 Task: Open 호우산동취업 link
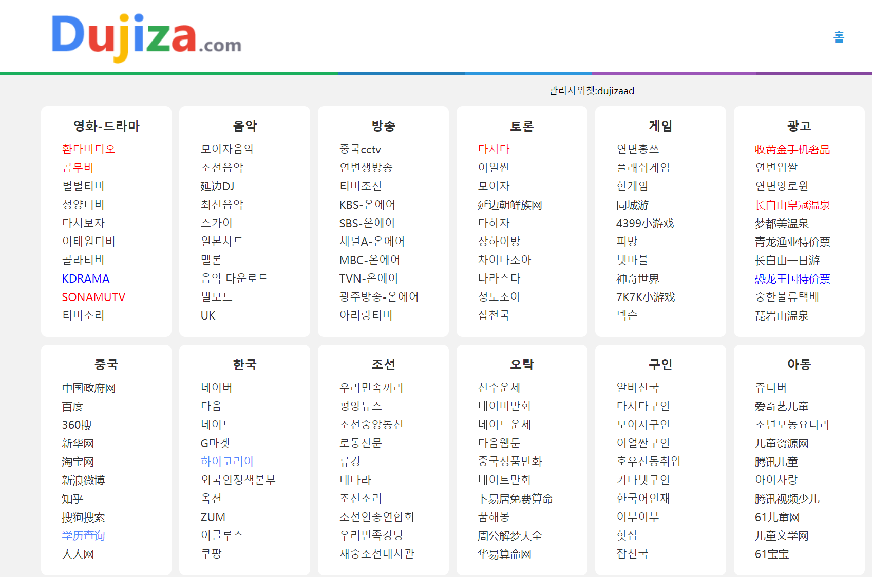649,462
